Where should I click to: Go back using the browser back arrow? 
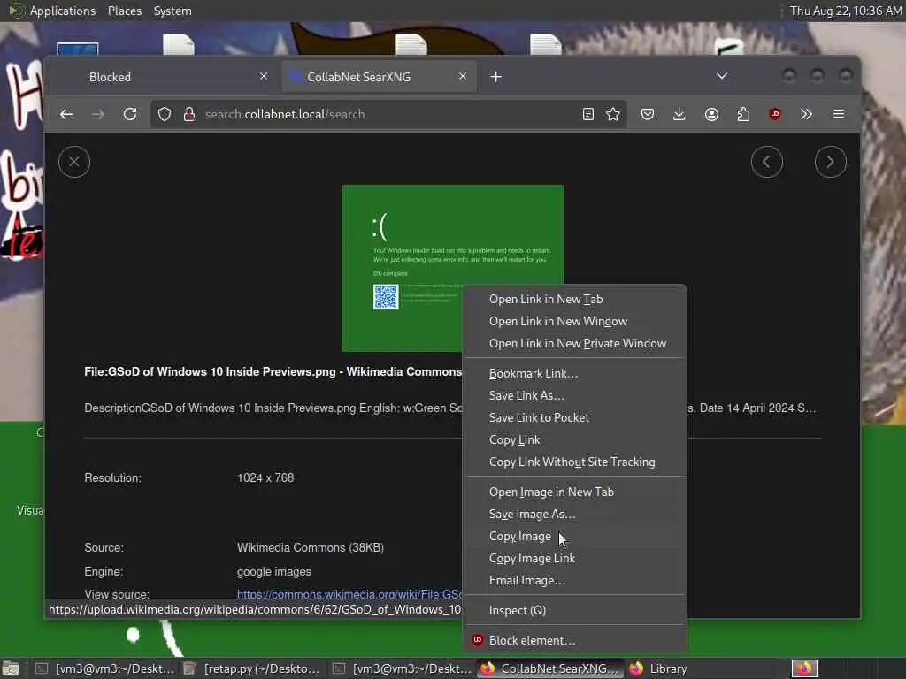pyautogui.click(x=66, y=114)
